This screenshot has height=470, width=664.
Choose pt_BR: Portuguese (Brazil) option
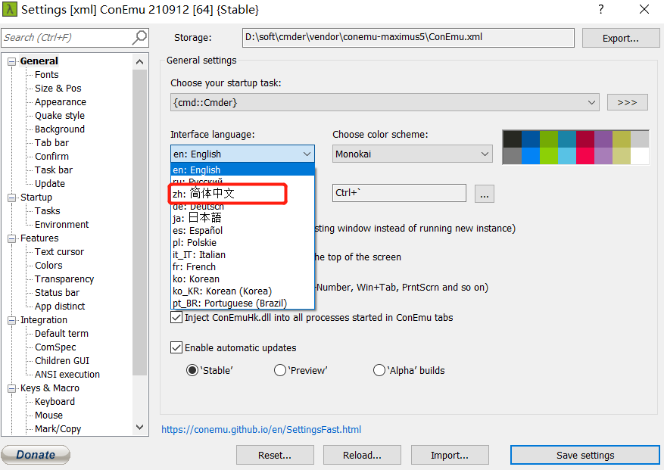(242, 303)
